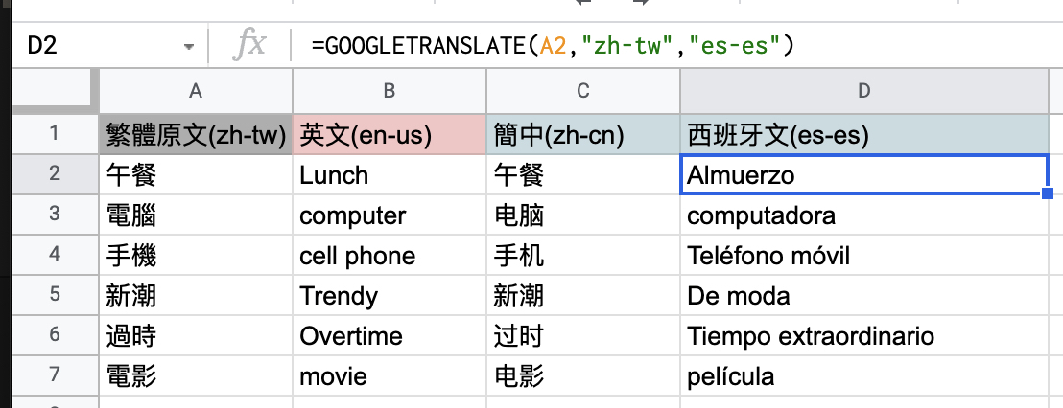Select column D header
The height and width of the screenshot is (408, 1063).
(x=863, y=91)
